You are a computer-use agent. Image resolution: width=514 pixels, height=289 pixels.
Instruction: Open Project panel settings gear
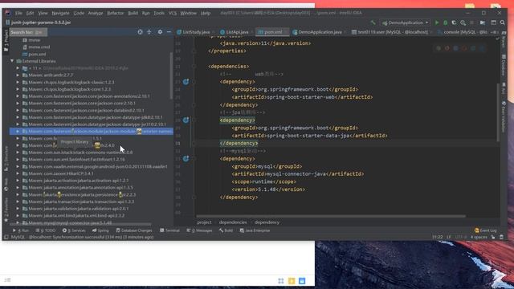click(160, 32)
